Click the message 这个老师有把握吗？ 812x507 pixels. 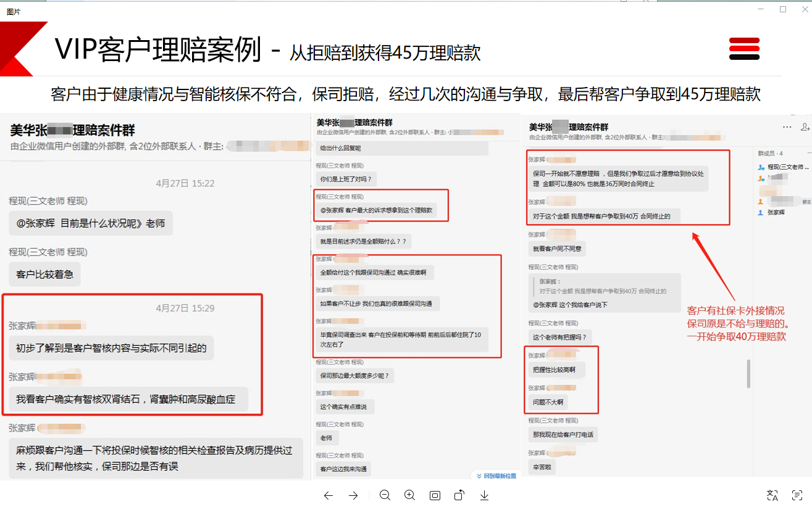560,337
